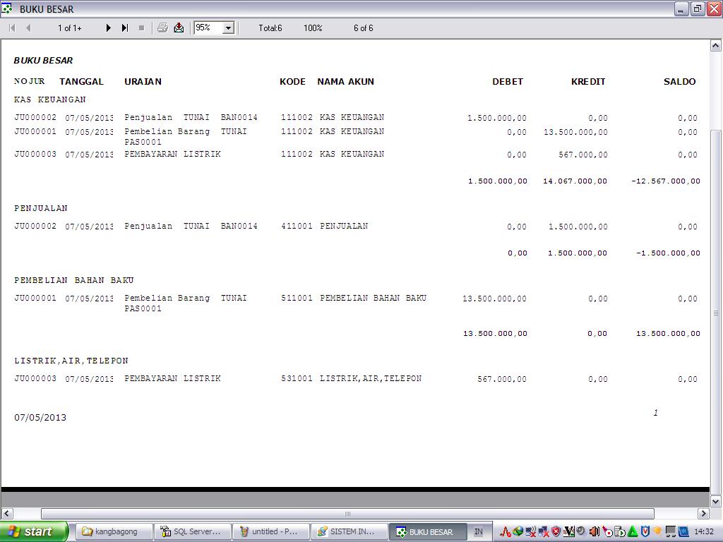This screenshot has width=723, height=542.
Task: Click the horizontal scrollbar thumb
Action: (347, 513)
